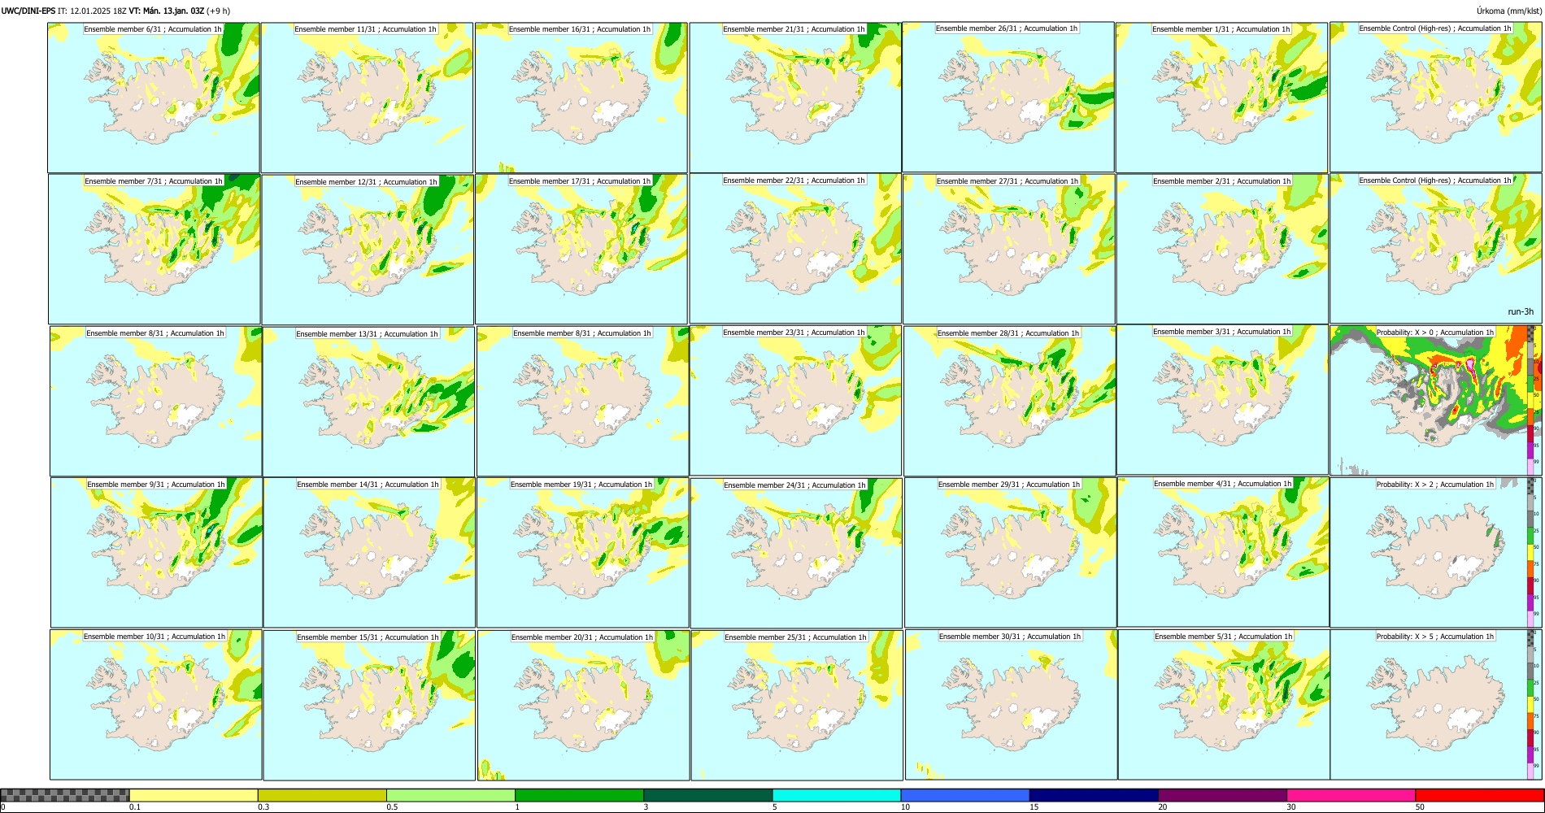Click the X > 0 probability colour scale strip
The image size is (1545, 813).
coord(1530,400)
